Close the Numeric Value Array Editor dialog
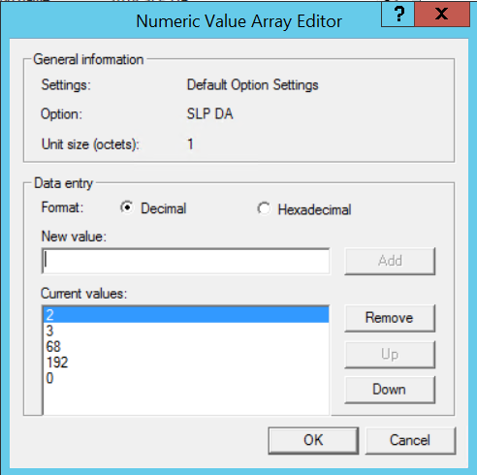Image resolution: width=477 pixels, height=475 pixels. pos(442,14)
